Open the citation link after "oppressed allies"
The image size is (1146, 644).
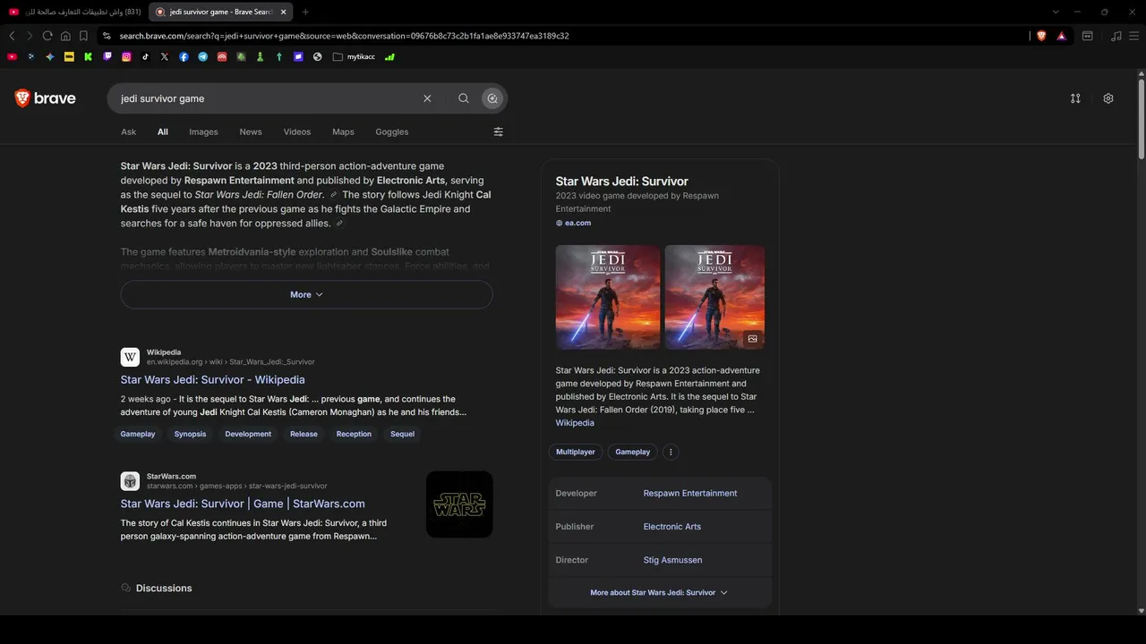[339, 224]
